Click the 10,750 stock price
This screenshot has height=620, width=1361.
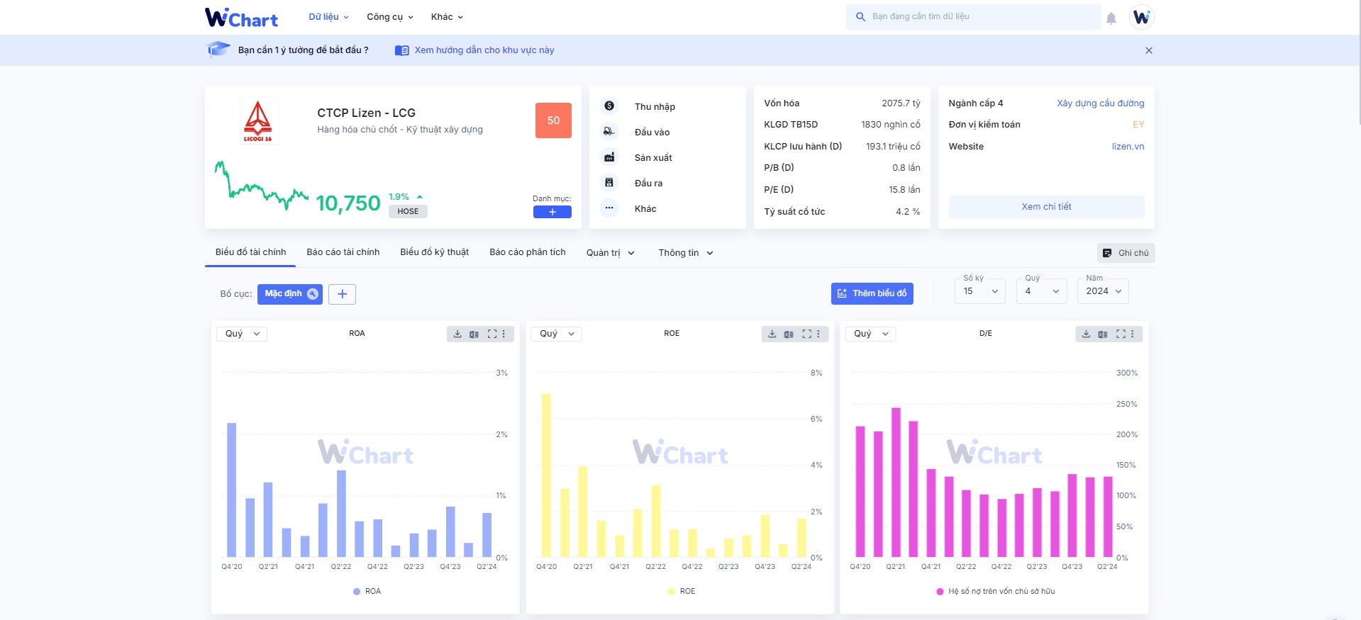click(348, 203)
